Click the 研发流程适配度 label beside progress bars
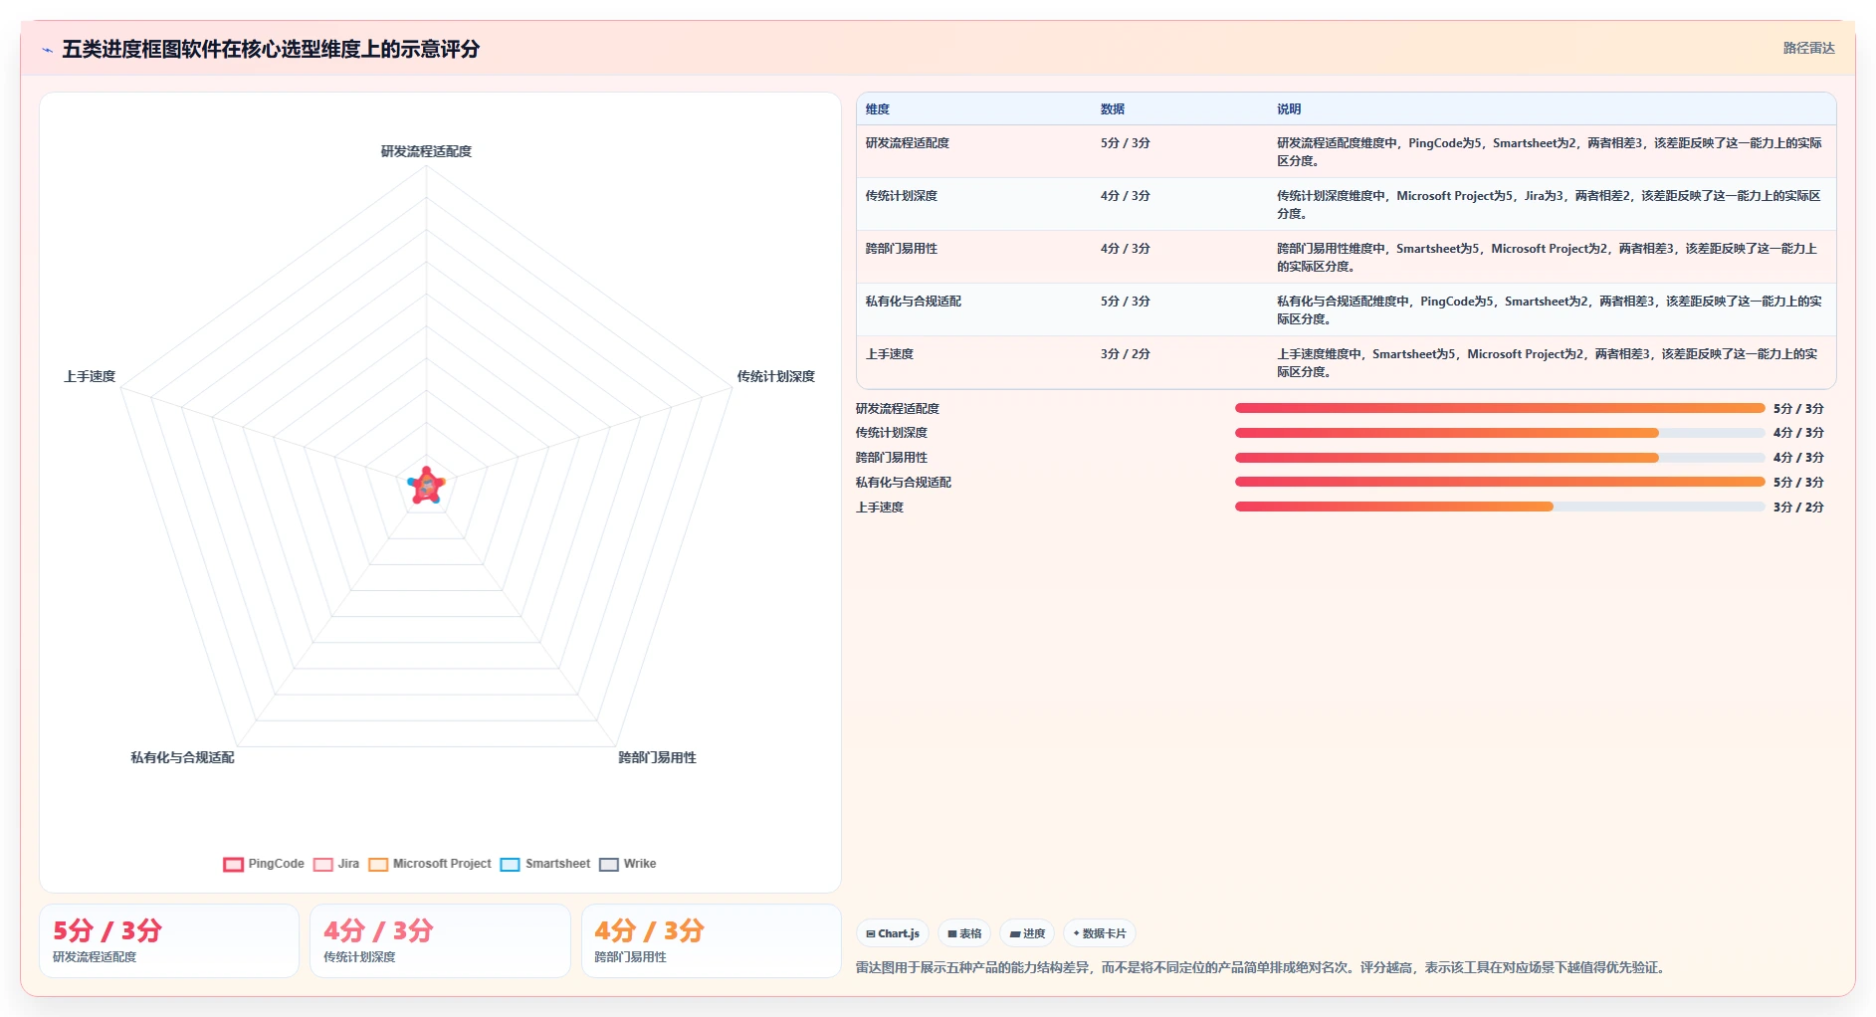 897,408
